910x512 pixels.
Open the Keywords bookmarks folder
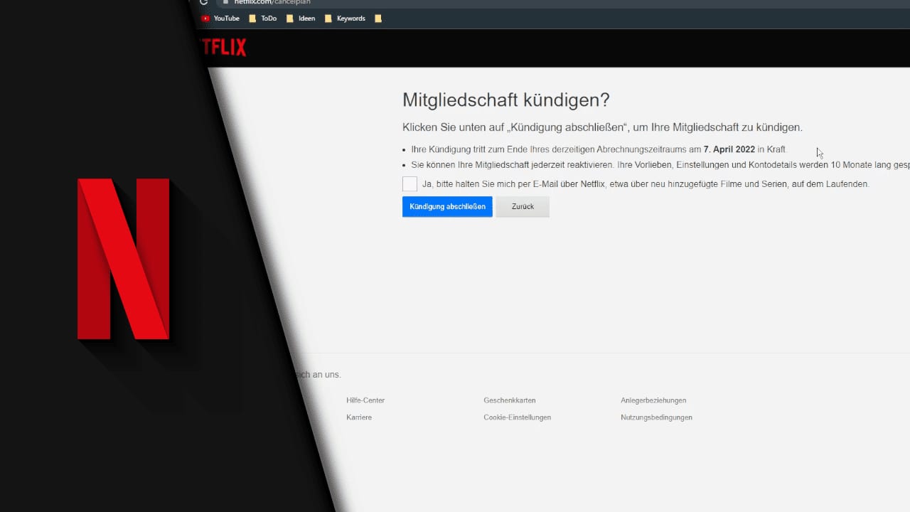(x=345, y=18)
